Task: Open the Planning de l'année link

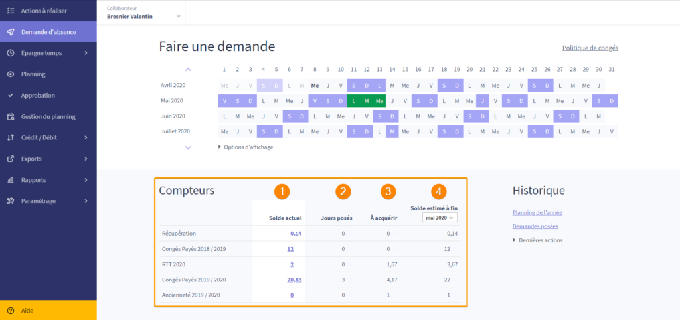Action: click(x=539, y=212)
